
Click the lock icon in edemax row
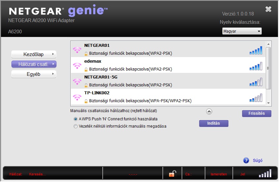[x=86, y=69]
